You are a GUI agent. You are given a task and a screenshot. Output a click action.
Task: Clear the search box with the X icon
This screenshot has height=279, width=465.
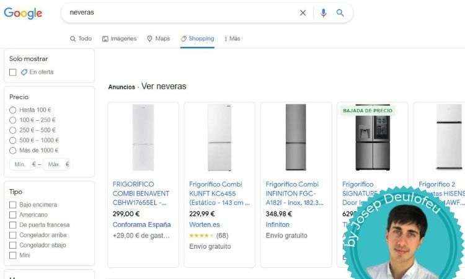303,13
